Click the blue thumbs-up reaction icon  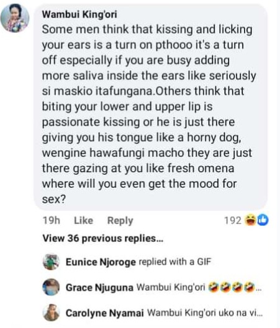263,220
